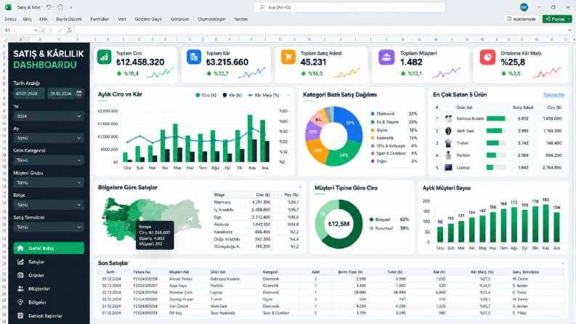Screen dimensions: 576x324
Task: Click the start date field 01.01.2024
Action: click(29, 94)
